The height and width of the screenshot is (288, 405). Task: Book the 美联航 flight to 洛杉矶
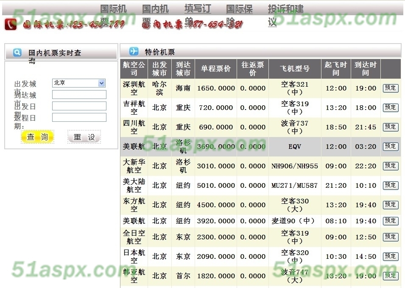(391, 146)
